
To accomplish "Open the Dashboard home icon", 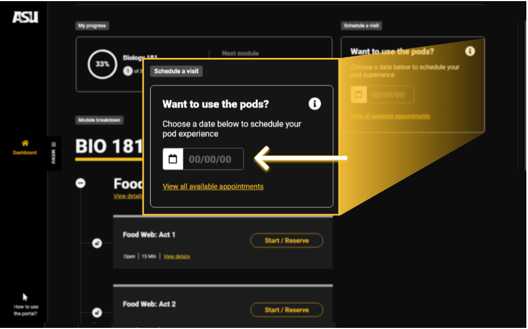I will click(25, 143).
